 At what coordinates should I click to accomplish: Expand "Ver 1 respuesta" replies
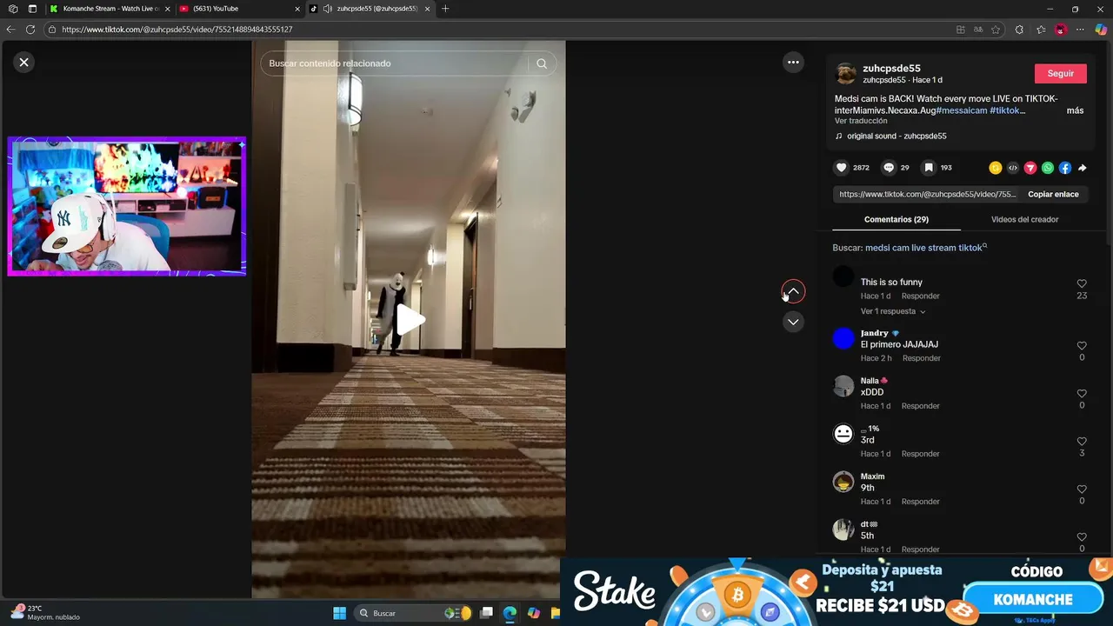893,311
